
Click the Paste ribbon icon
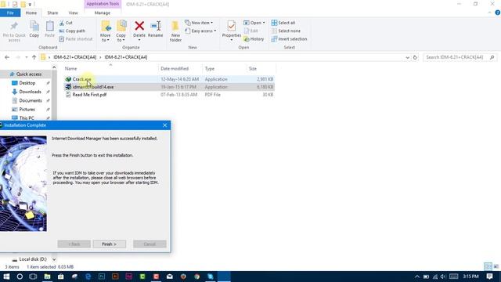[x=49, y=30]
